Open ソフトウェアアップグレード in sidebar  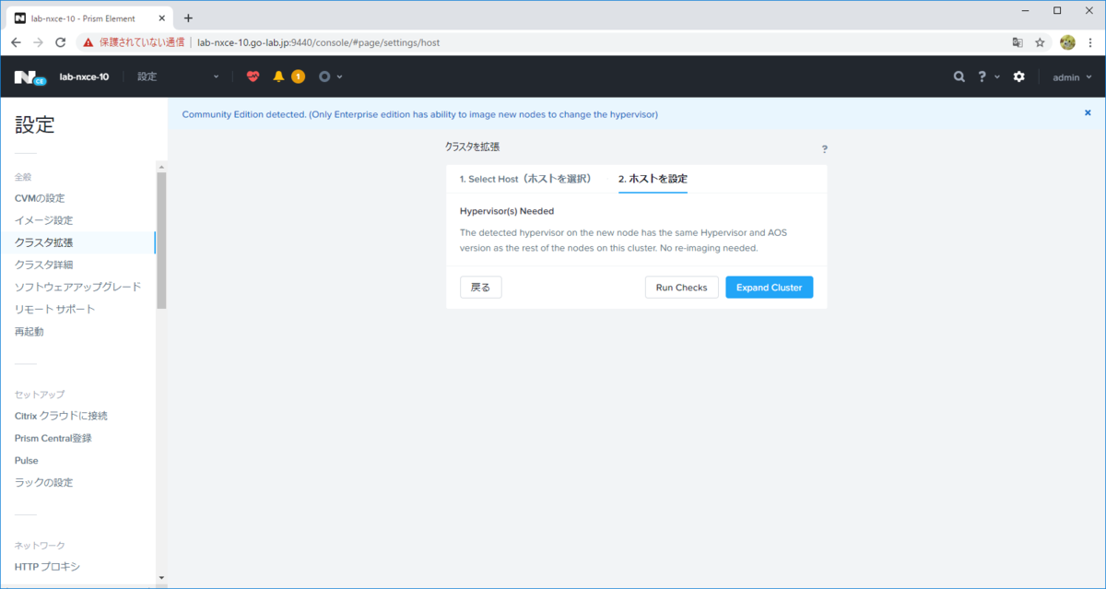click(78, 287)
